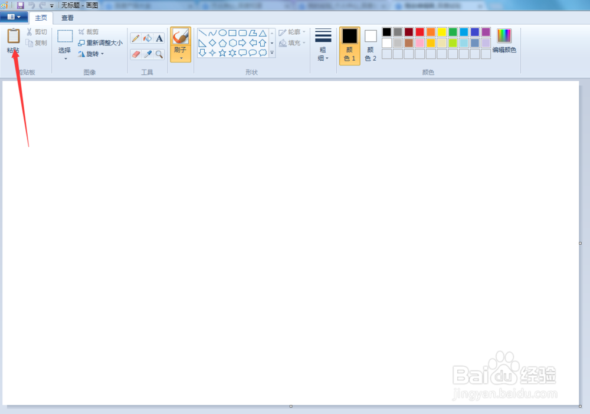Pick the Polygon shape
Image resolution: width=590 pixels, height=414 pixels.
(253, 33)
